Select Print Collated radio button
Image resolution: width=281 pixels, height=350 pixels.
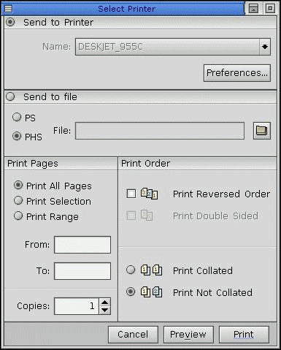click(x=131, y=270)
